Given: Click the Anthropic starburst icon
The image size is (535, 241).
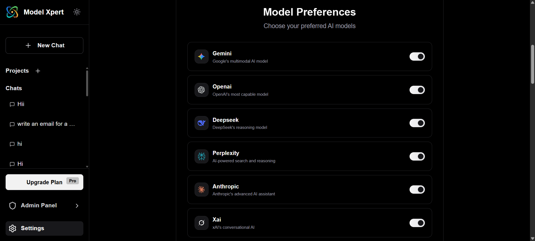Looking at the screenshot, I should coord(201,190).
